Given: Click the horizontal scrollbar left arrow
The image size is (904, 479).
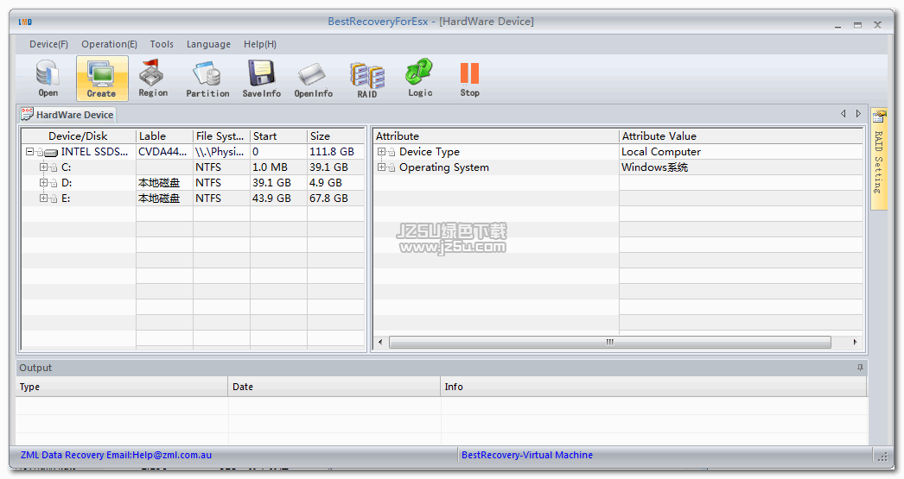Looking at the screenshot, I should [x=380, y=342].
